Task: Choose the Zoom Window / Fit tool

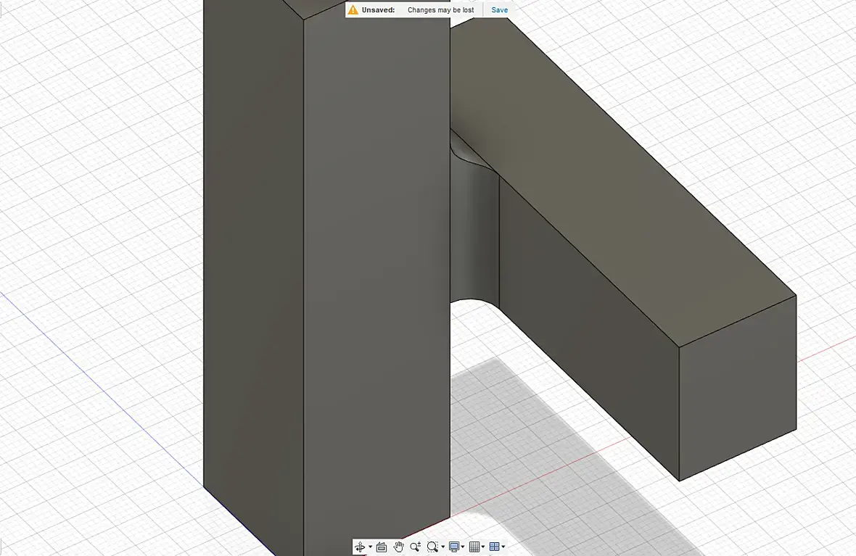Action: pyautogui.click(x=432, y=547)
